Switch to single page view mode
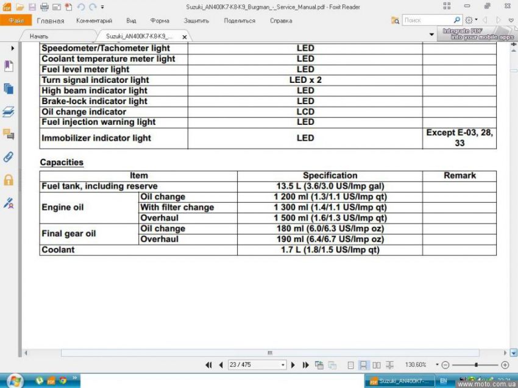518x388 pixels. (351, 365)
